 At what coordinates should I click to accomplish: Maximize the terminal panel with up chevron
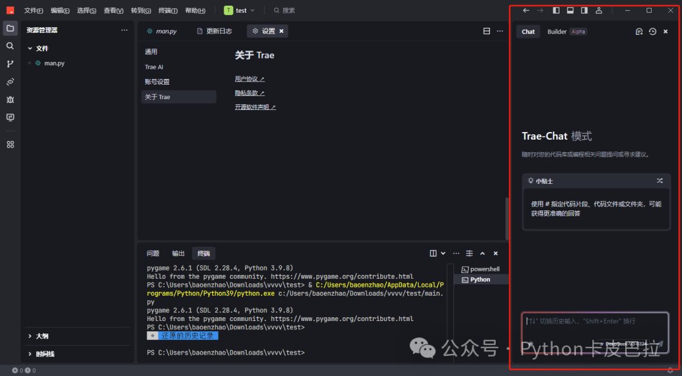(x=482, y=253)
